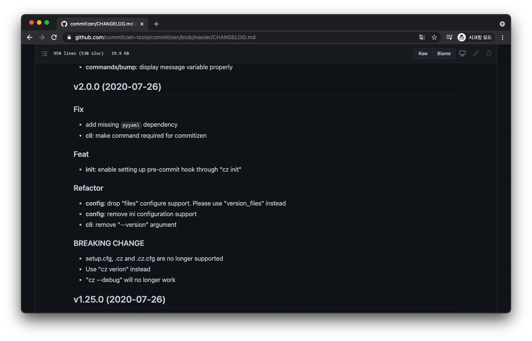Click 'config: remove ini configuration support'

coord(141,214)
